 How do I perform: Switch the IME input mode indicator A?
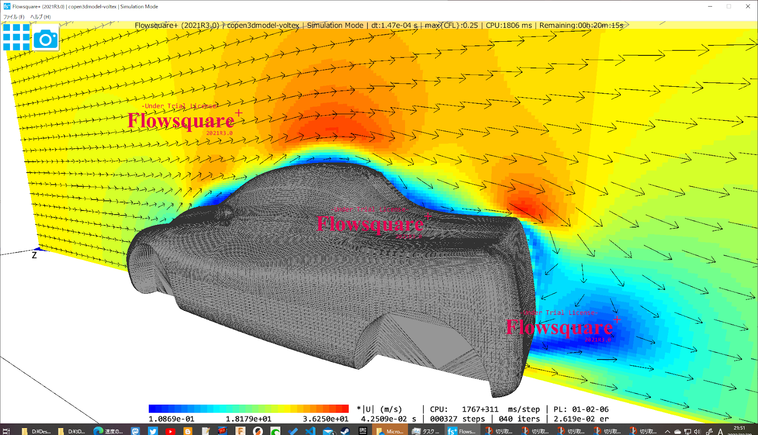coord(721,431)
